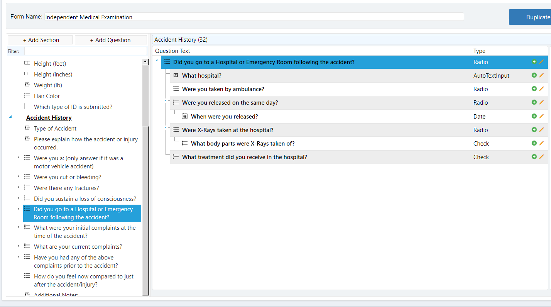
Task: Click add icon for 'Were you released on the same day?'
Action: [534, 102]
